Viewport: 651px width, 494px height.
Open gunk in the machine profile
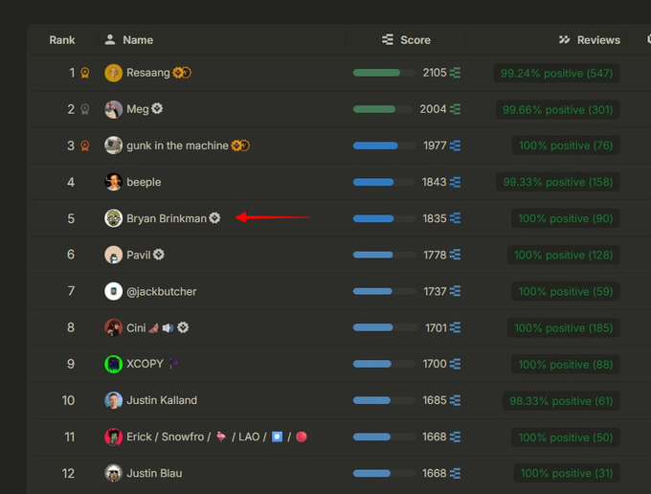[x=177, y=146]
